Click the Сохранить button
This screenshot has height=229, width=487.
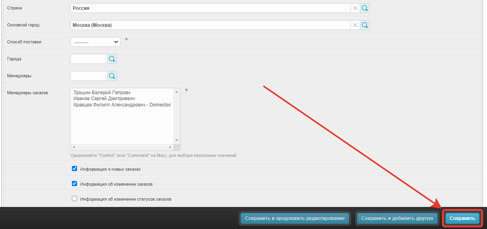462,218
